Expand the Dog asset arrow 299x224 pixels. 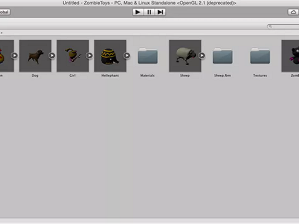coord(52,55)
